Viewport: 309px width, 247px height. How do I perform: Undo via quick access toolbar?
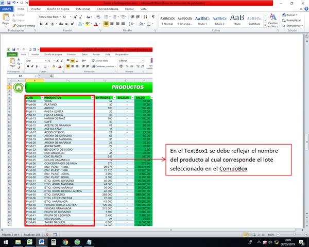[x=14, y=3]
